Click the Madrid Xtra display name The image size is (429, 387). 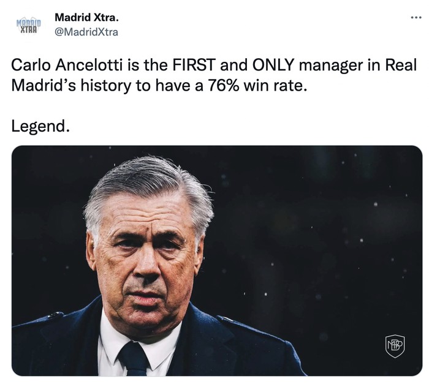(x=86, y=18)
